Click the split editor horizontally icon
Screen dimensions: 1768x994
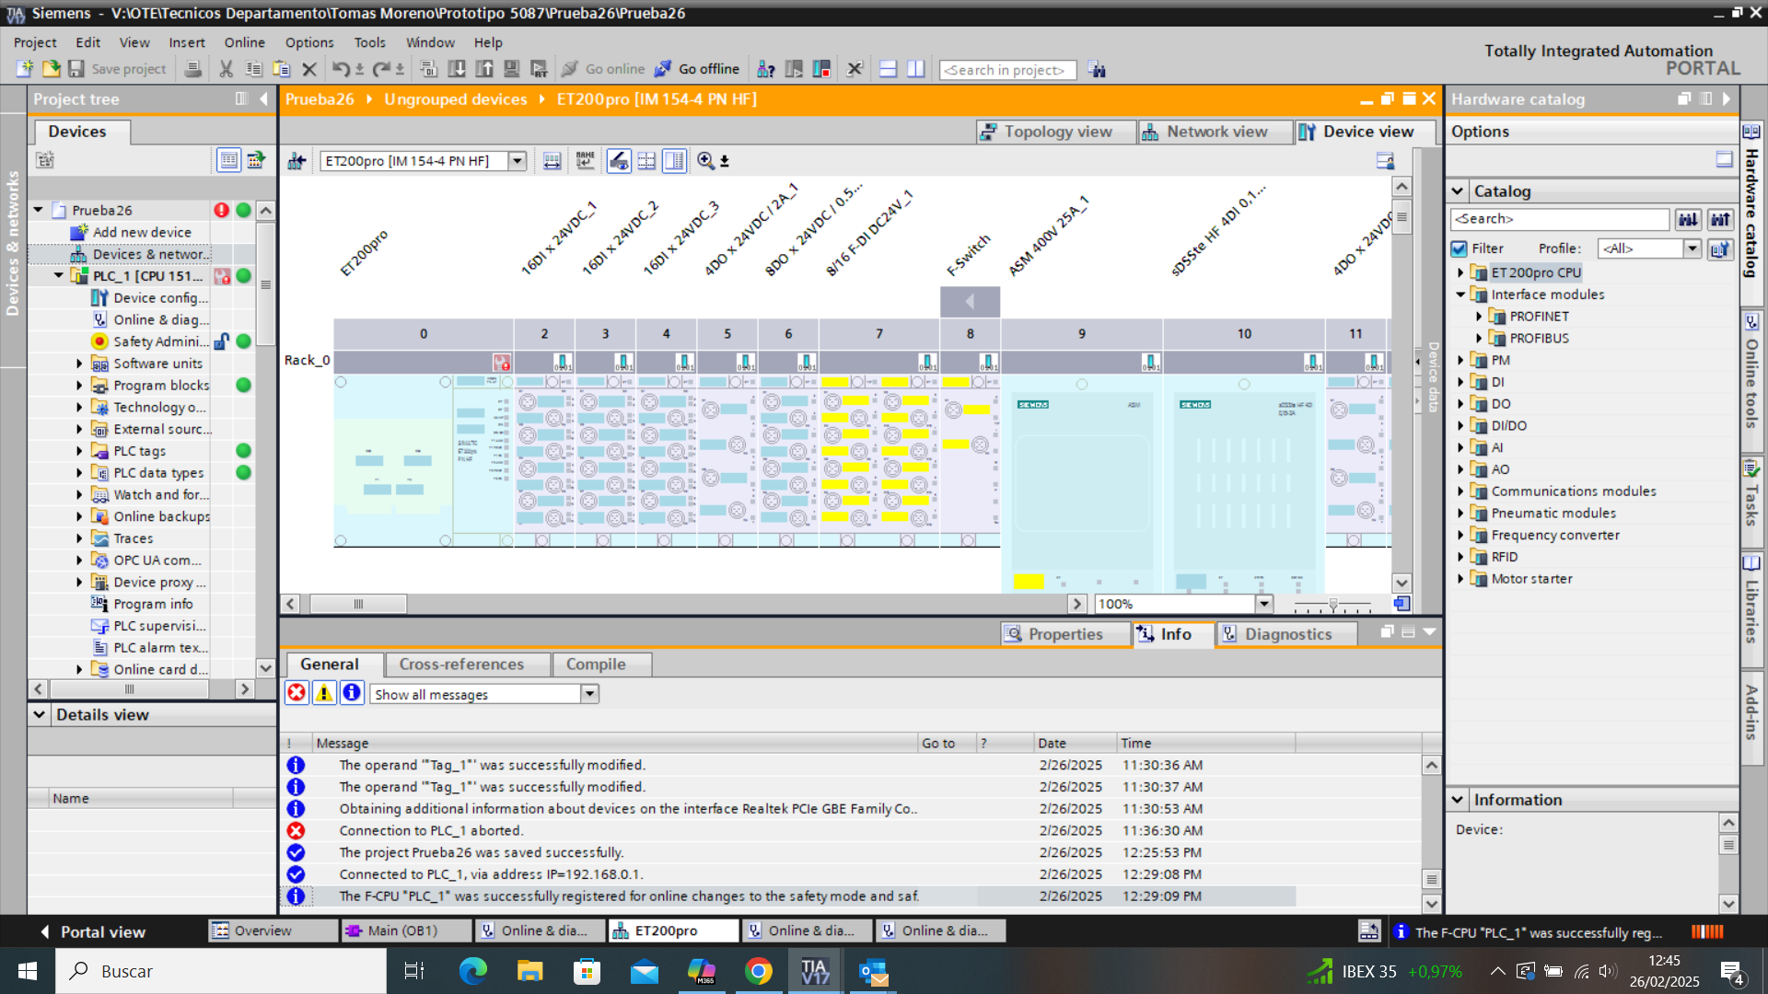pyautogui.click(x=888, y=69)
